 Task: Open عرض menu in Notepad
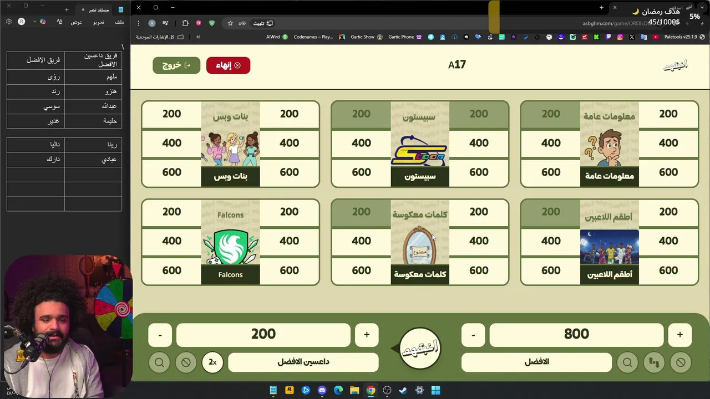(x=77, y=22)
